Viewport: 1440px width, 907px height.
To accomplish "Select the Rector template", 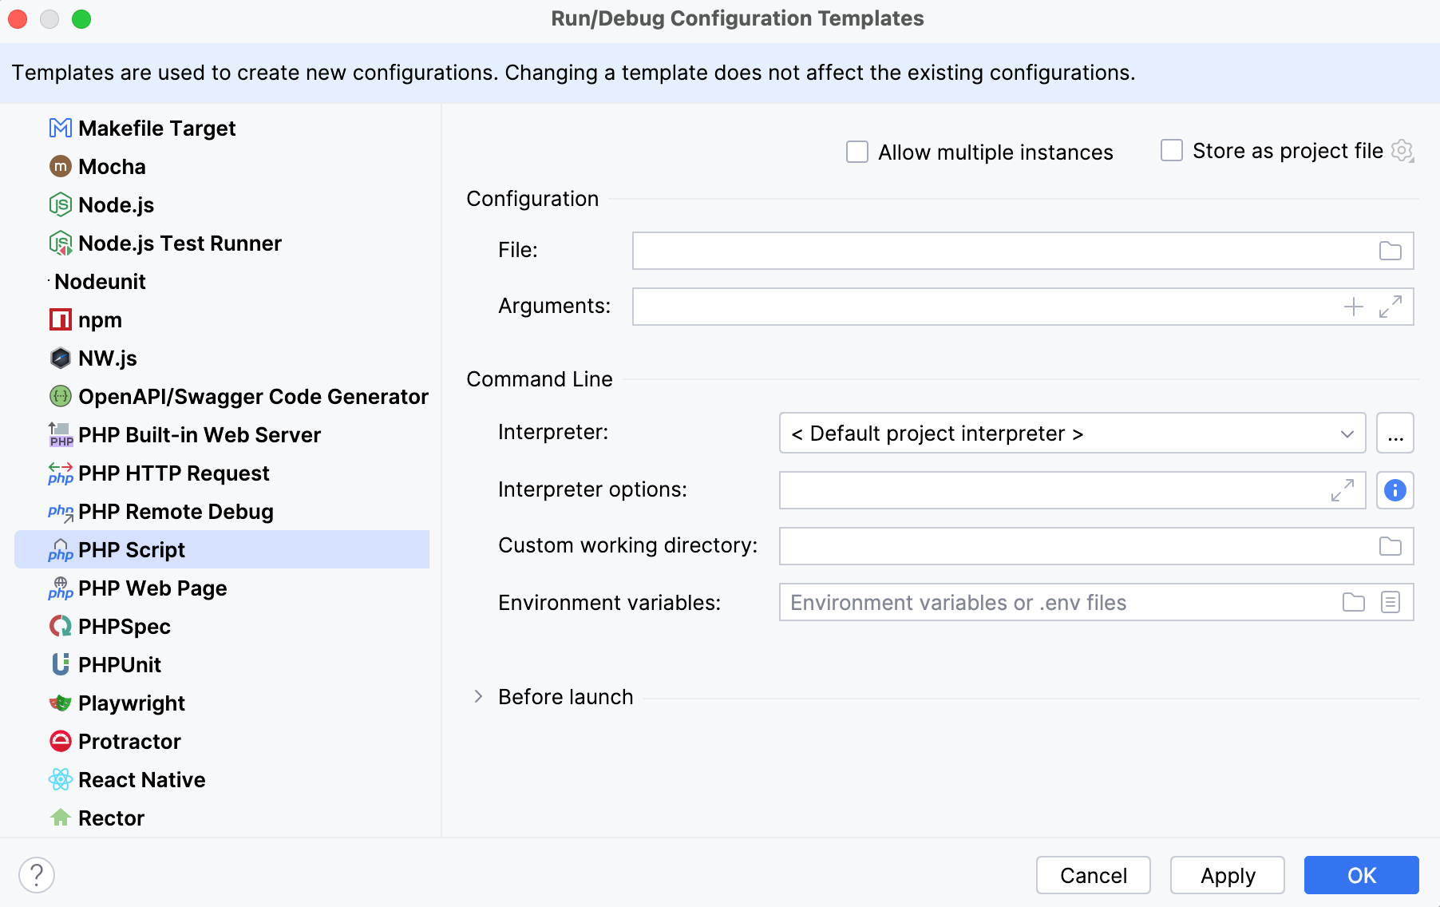I will 111,818.
